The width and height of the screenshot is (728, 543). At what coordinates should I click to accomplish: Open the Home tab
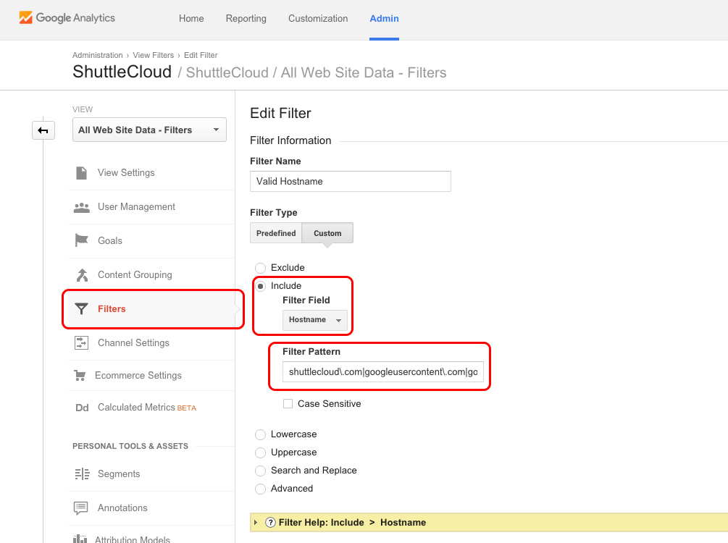[x=191, y=19]
